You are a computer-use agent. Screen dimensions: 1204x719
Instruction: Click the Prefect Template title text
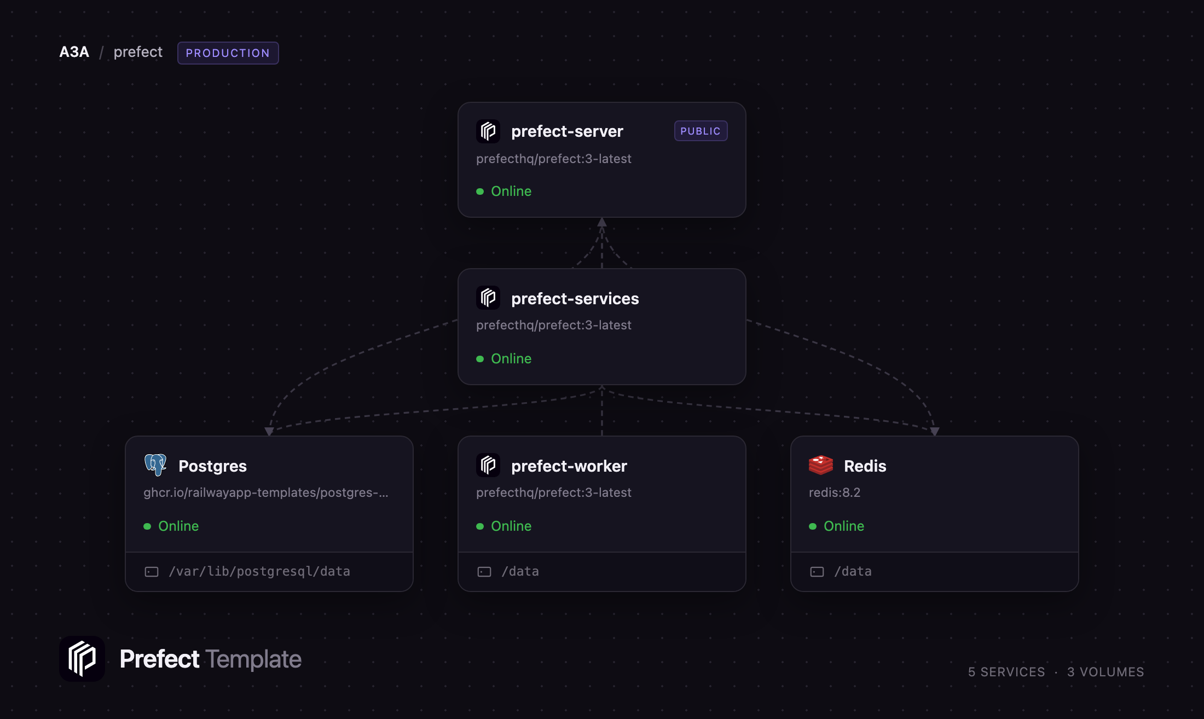click(x=211, y=659)
